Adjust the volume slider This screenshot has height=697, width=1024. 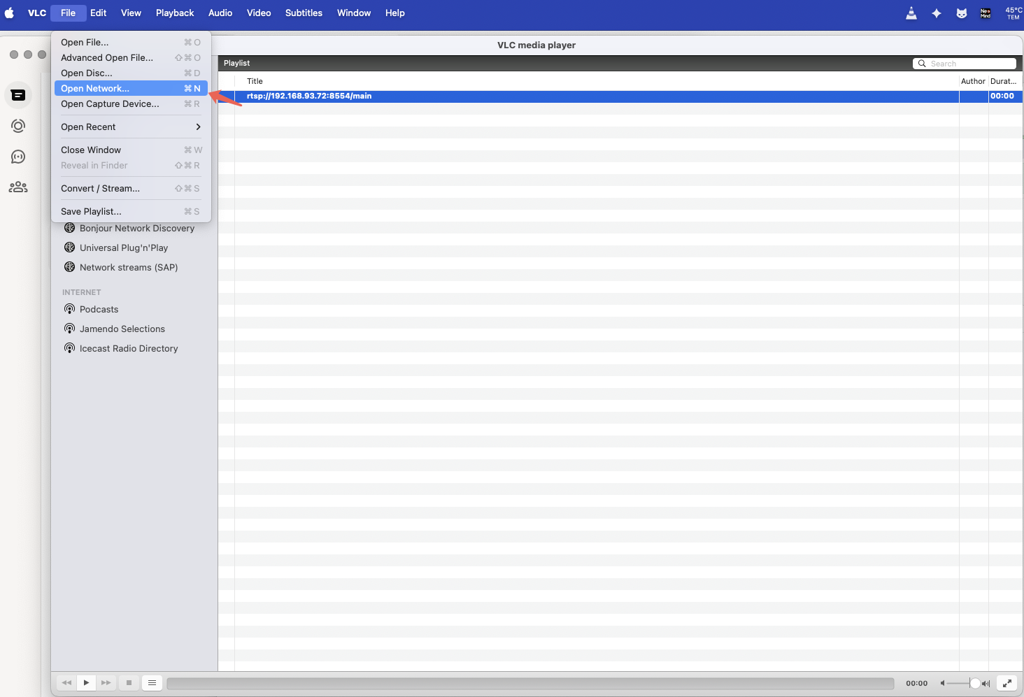964,684
